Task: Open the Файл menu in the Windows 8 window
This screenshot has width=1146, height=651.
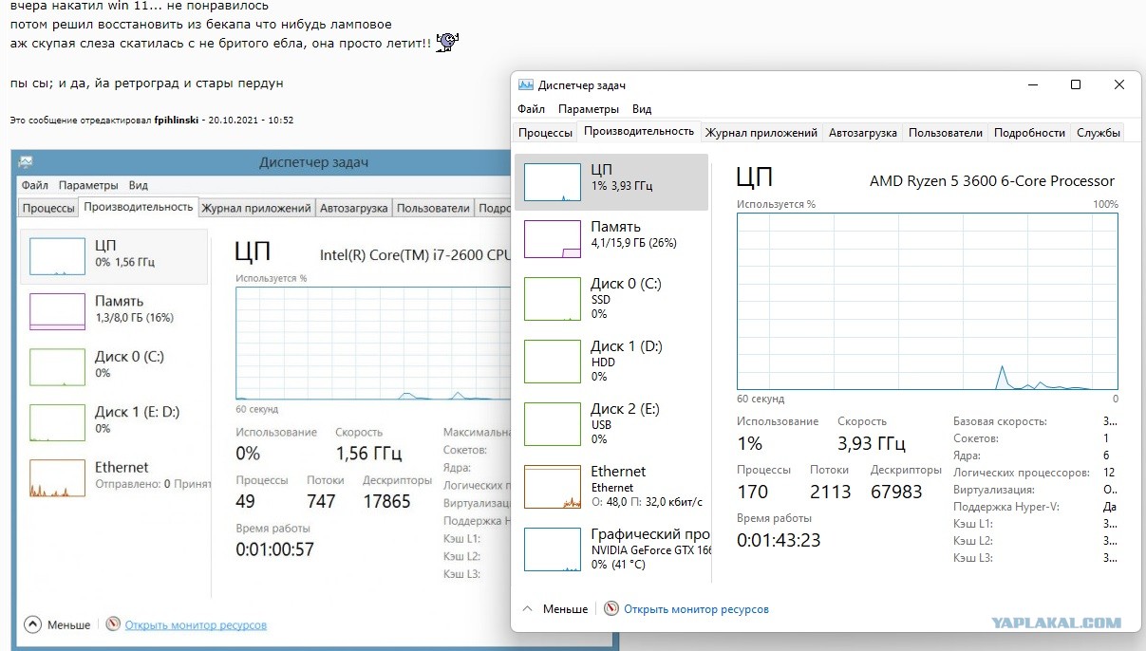Action: coord(35,185)
